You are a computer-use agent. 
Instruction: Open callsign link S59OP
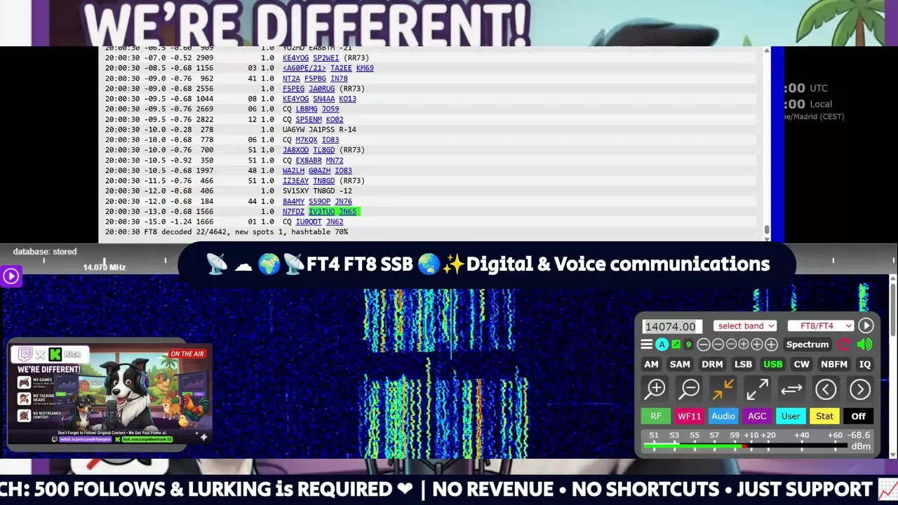click(319, 201)
